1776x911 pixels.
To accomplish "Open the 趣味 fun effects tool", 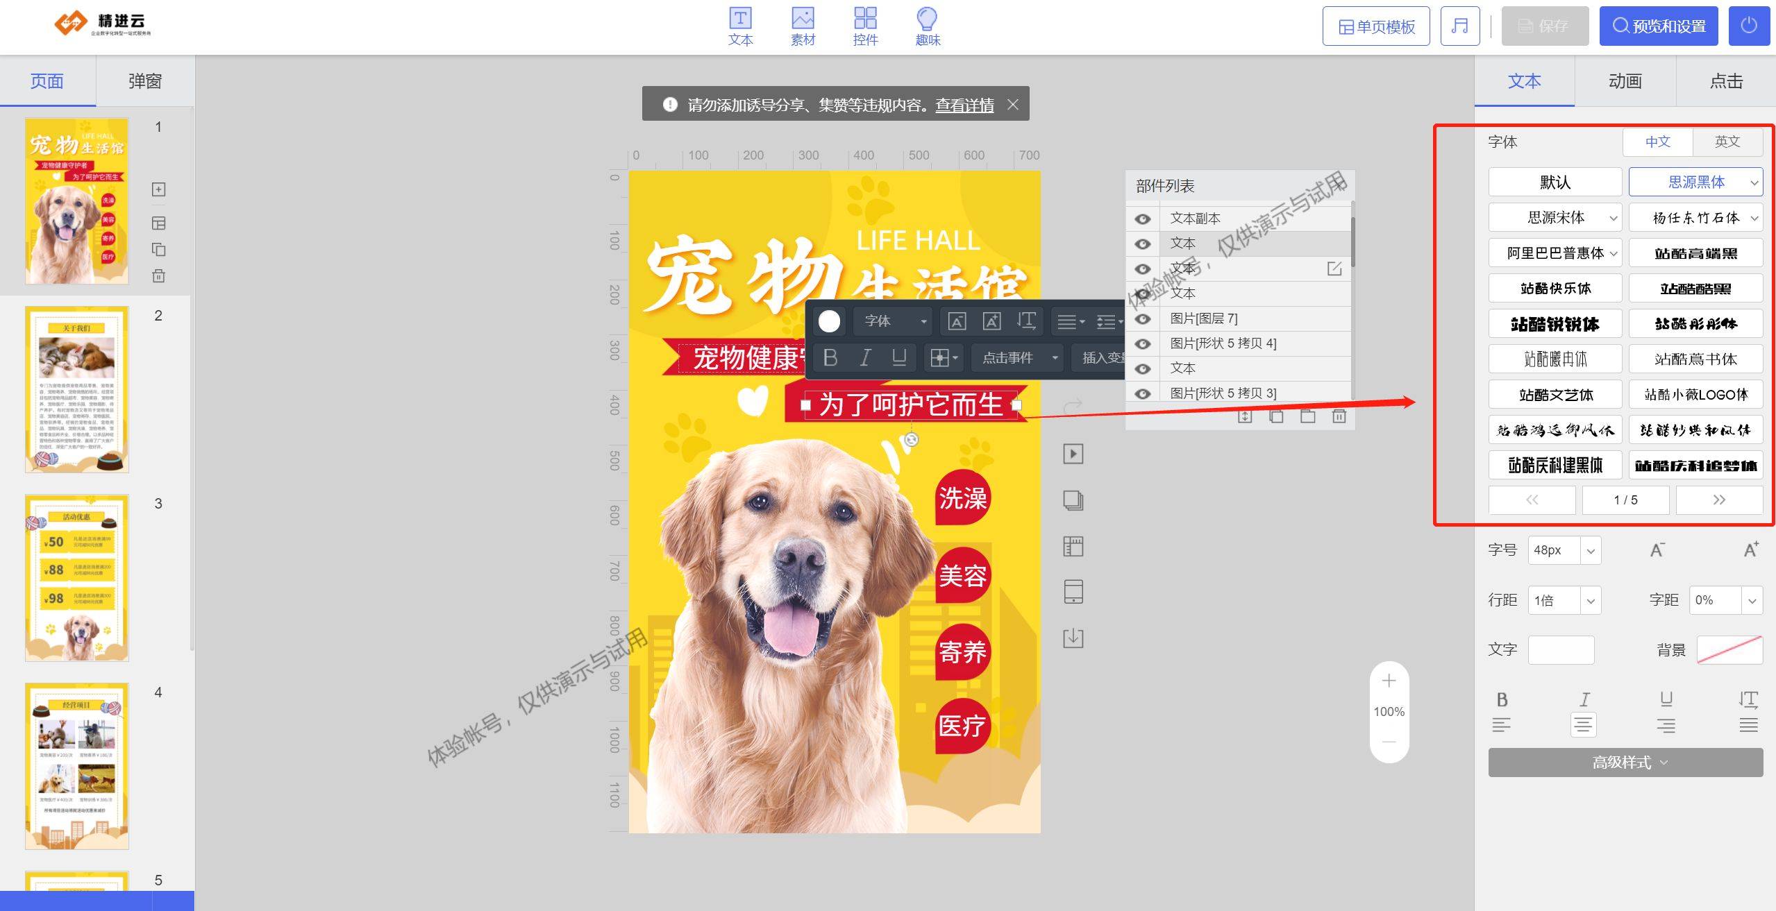I will [928, 26].
